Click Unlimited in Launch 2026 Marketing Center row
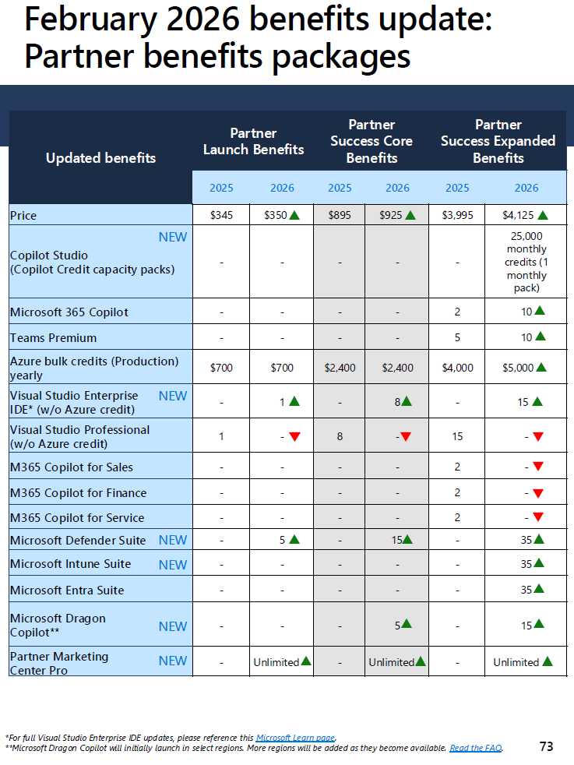Viewport: 574px width, 765px height. tap(276, 662)
